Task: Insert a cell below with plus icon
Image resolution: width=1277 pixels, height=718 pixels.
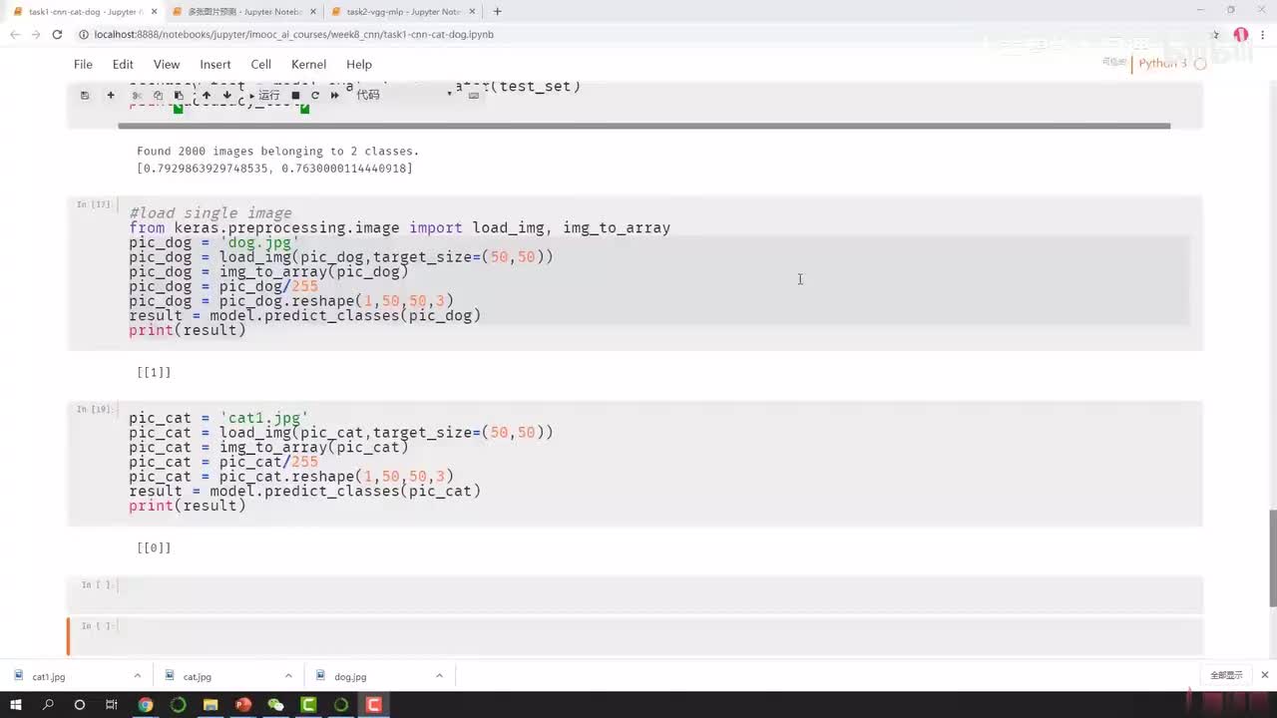Action: click(111, 96)
